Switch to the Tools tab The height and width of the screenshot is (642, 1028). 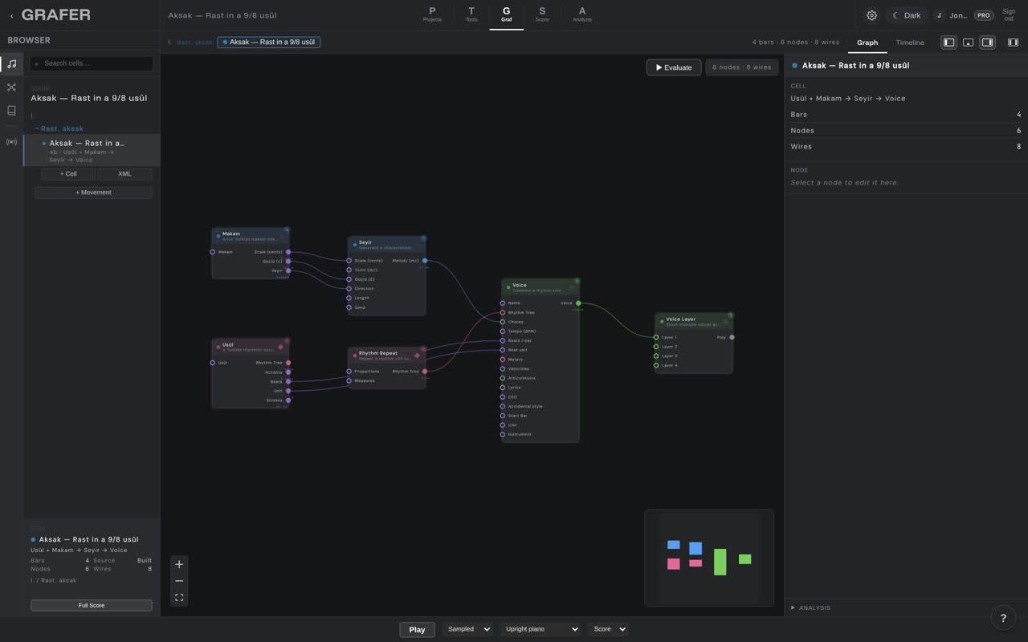[x=471, y=15]
